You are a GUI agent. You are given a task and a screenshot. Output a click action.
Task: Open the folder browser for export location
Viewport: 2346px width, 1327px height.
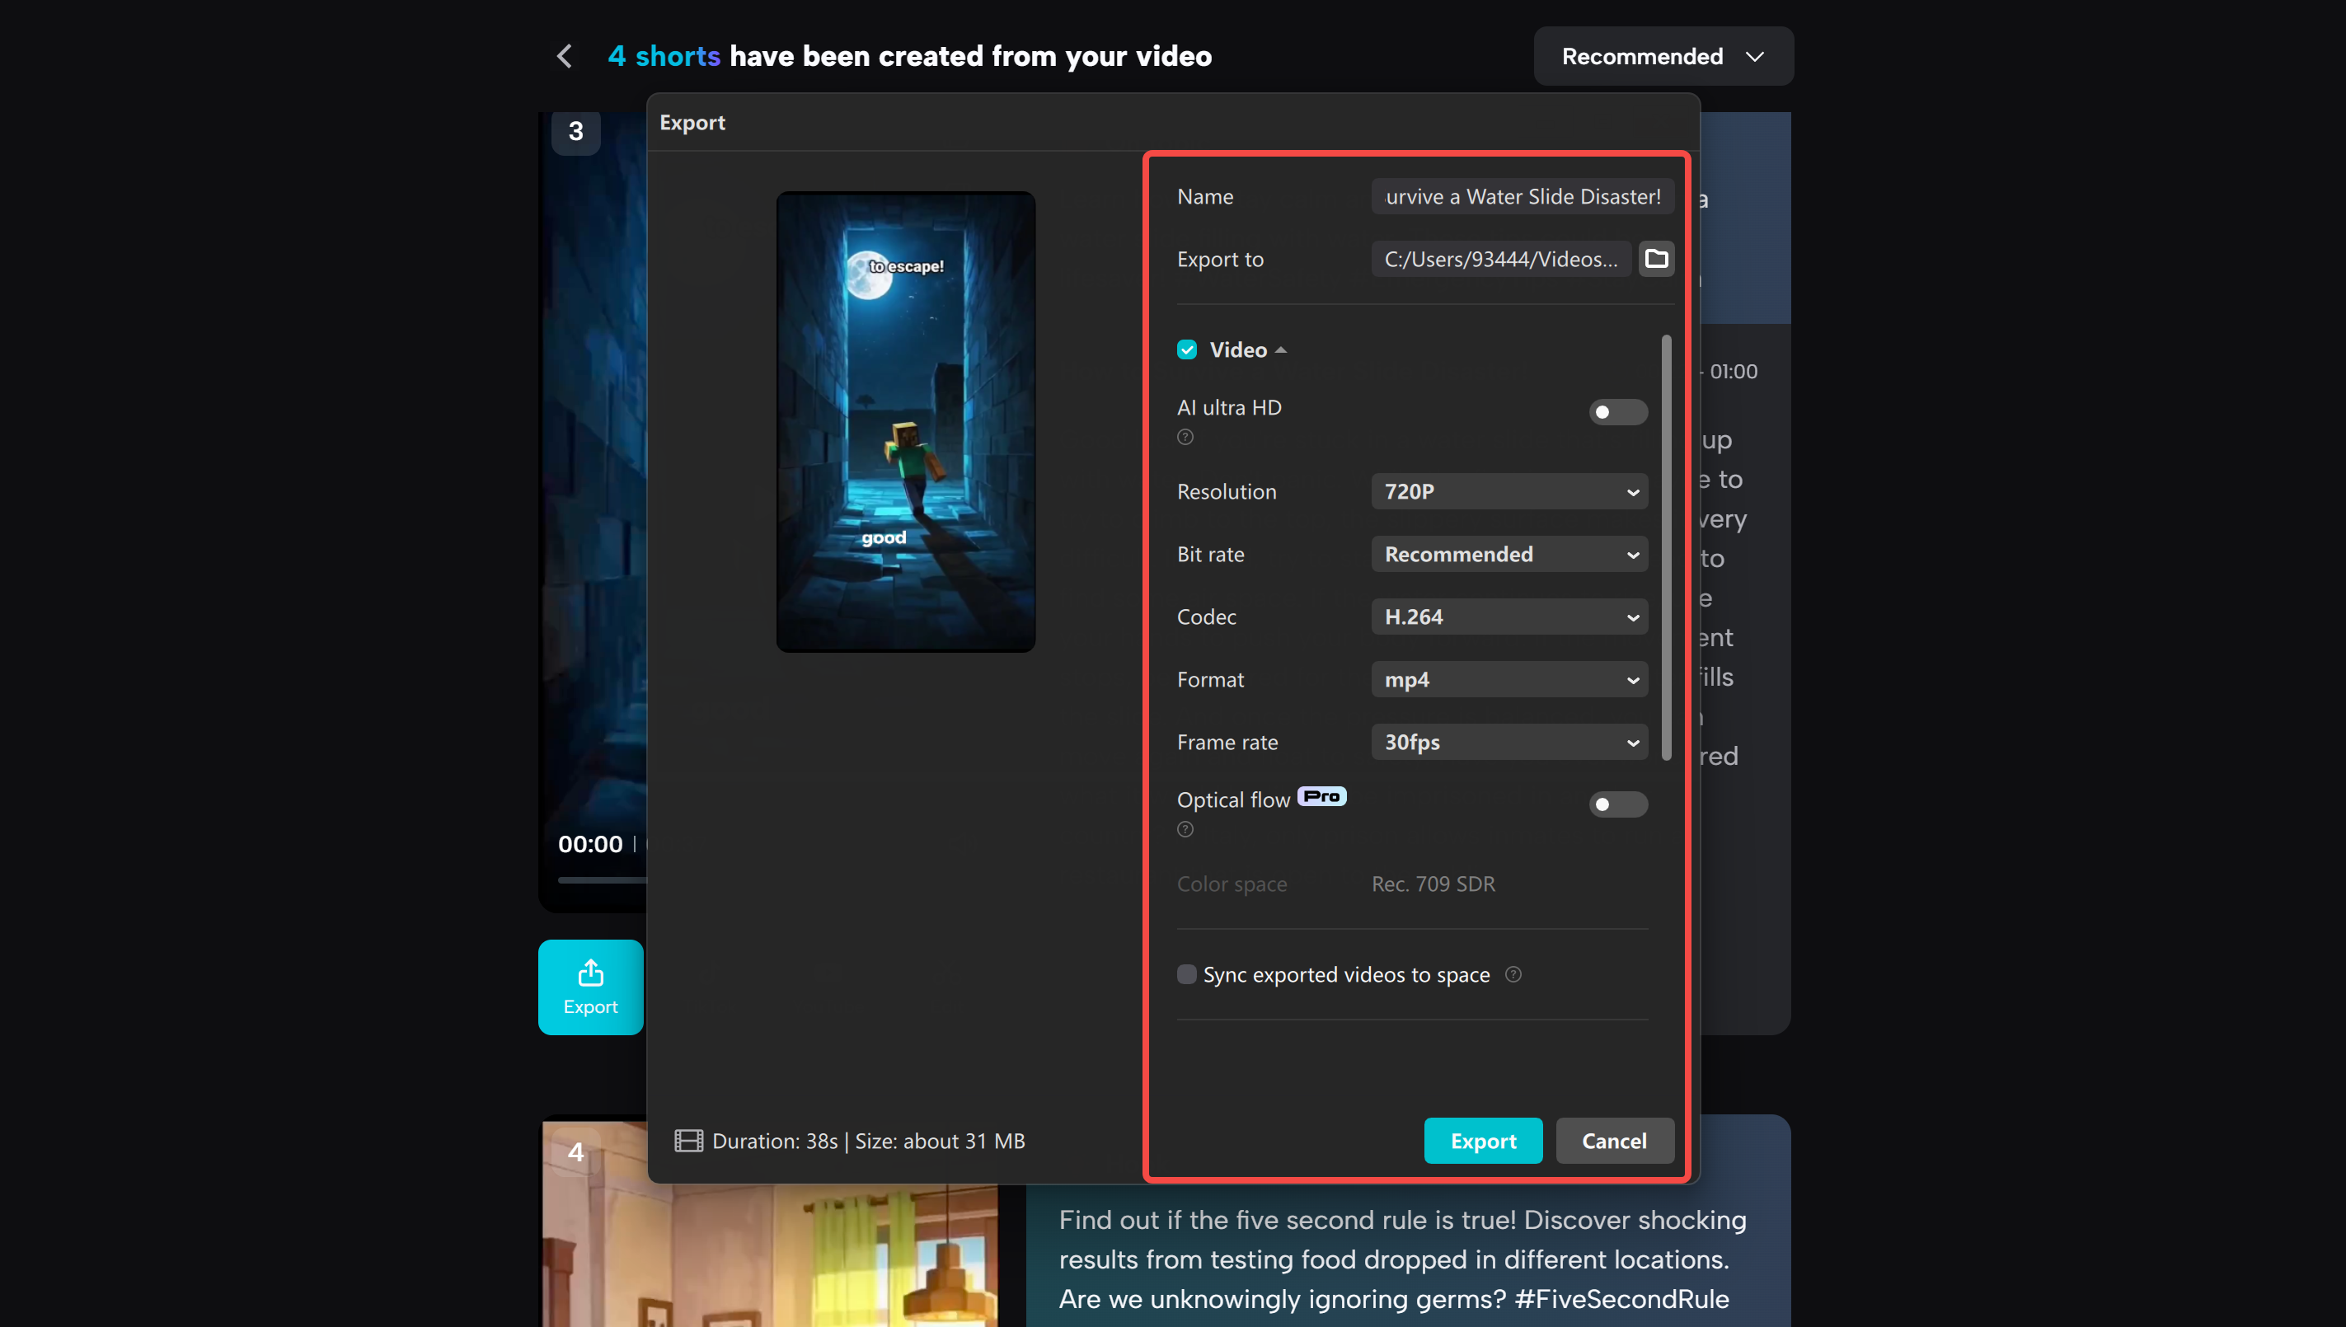pos(1656,259)
